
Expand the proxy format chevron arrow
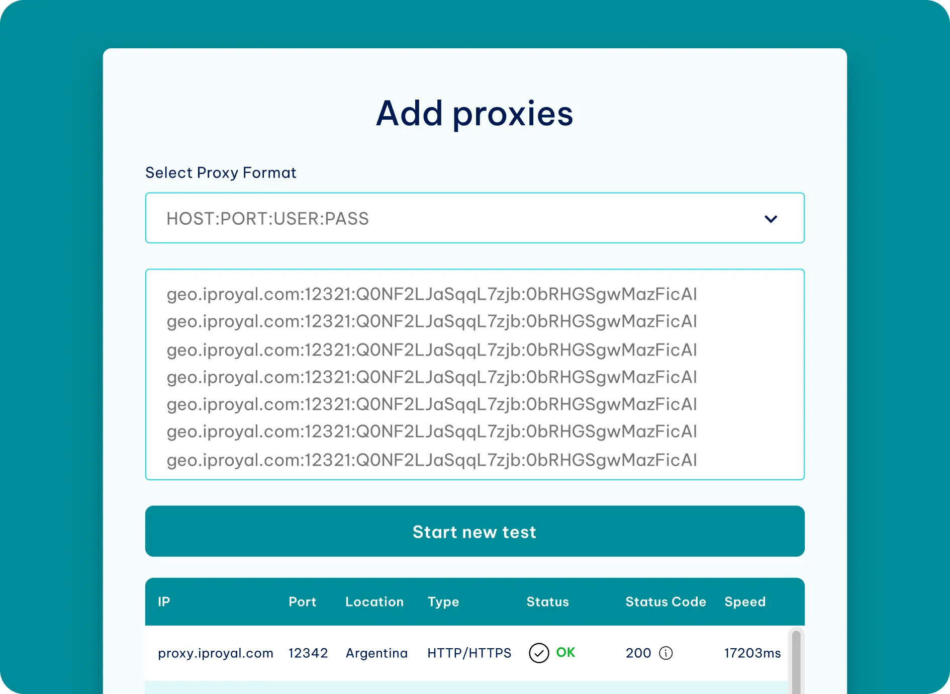771,219
